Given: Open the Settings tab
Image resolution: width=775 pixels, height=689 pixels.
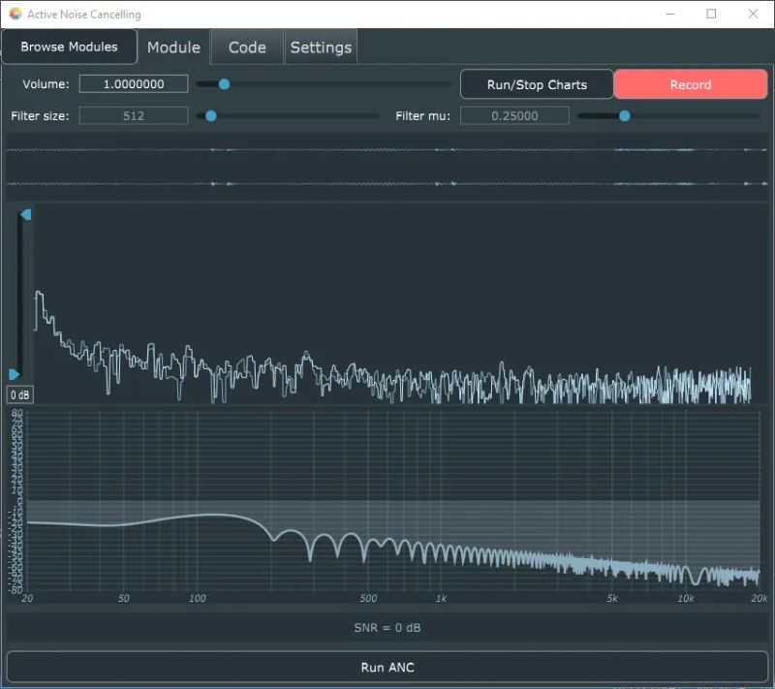Looking at the screenshot, I should [321, 47].
